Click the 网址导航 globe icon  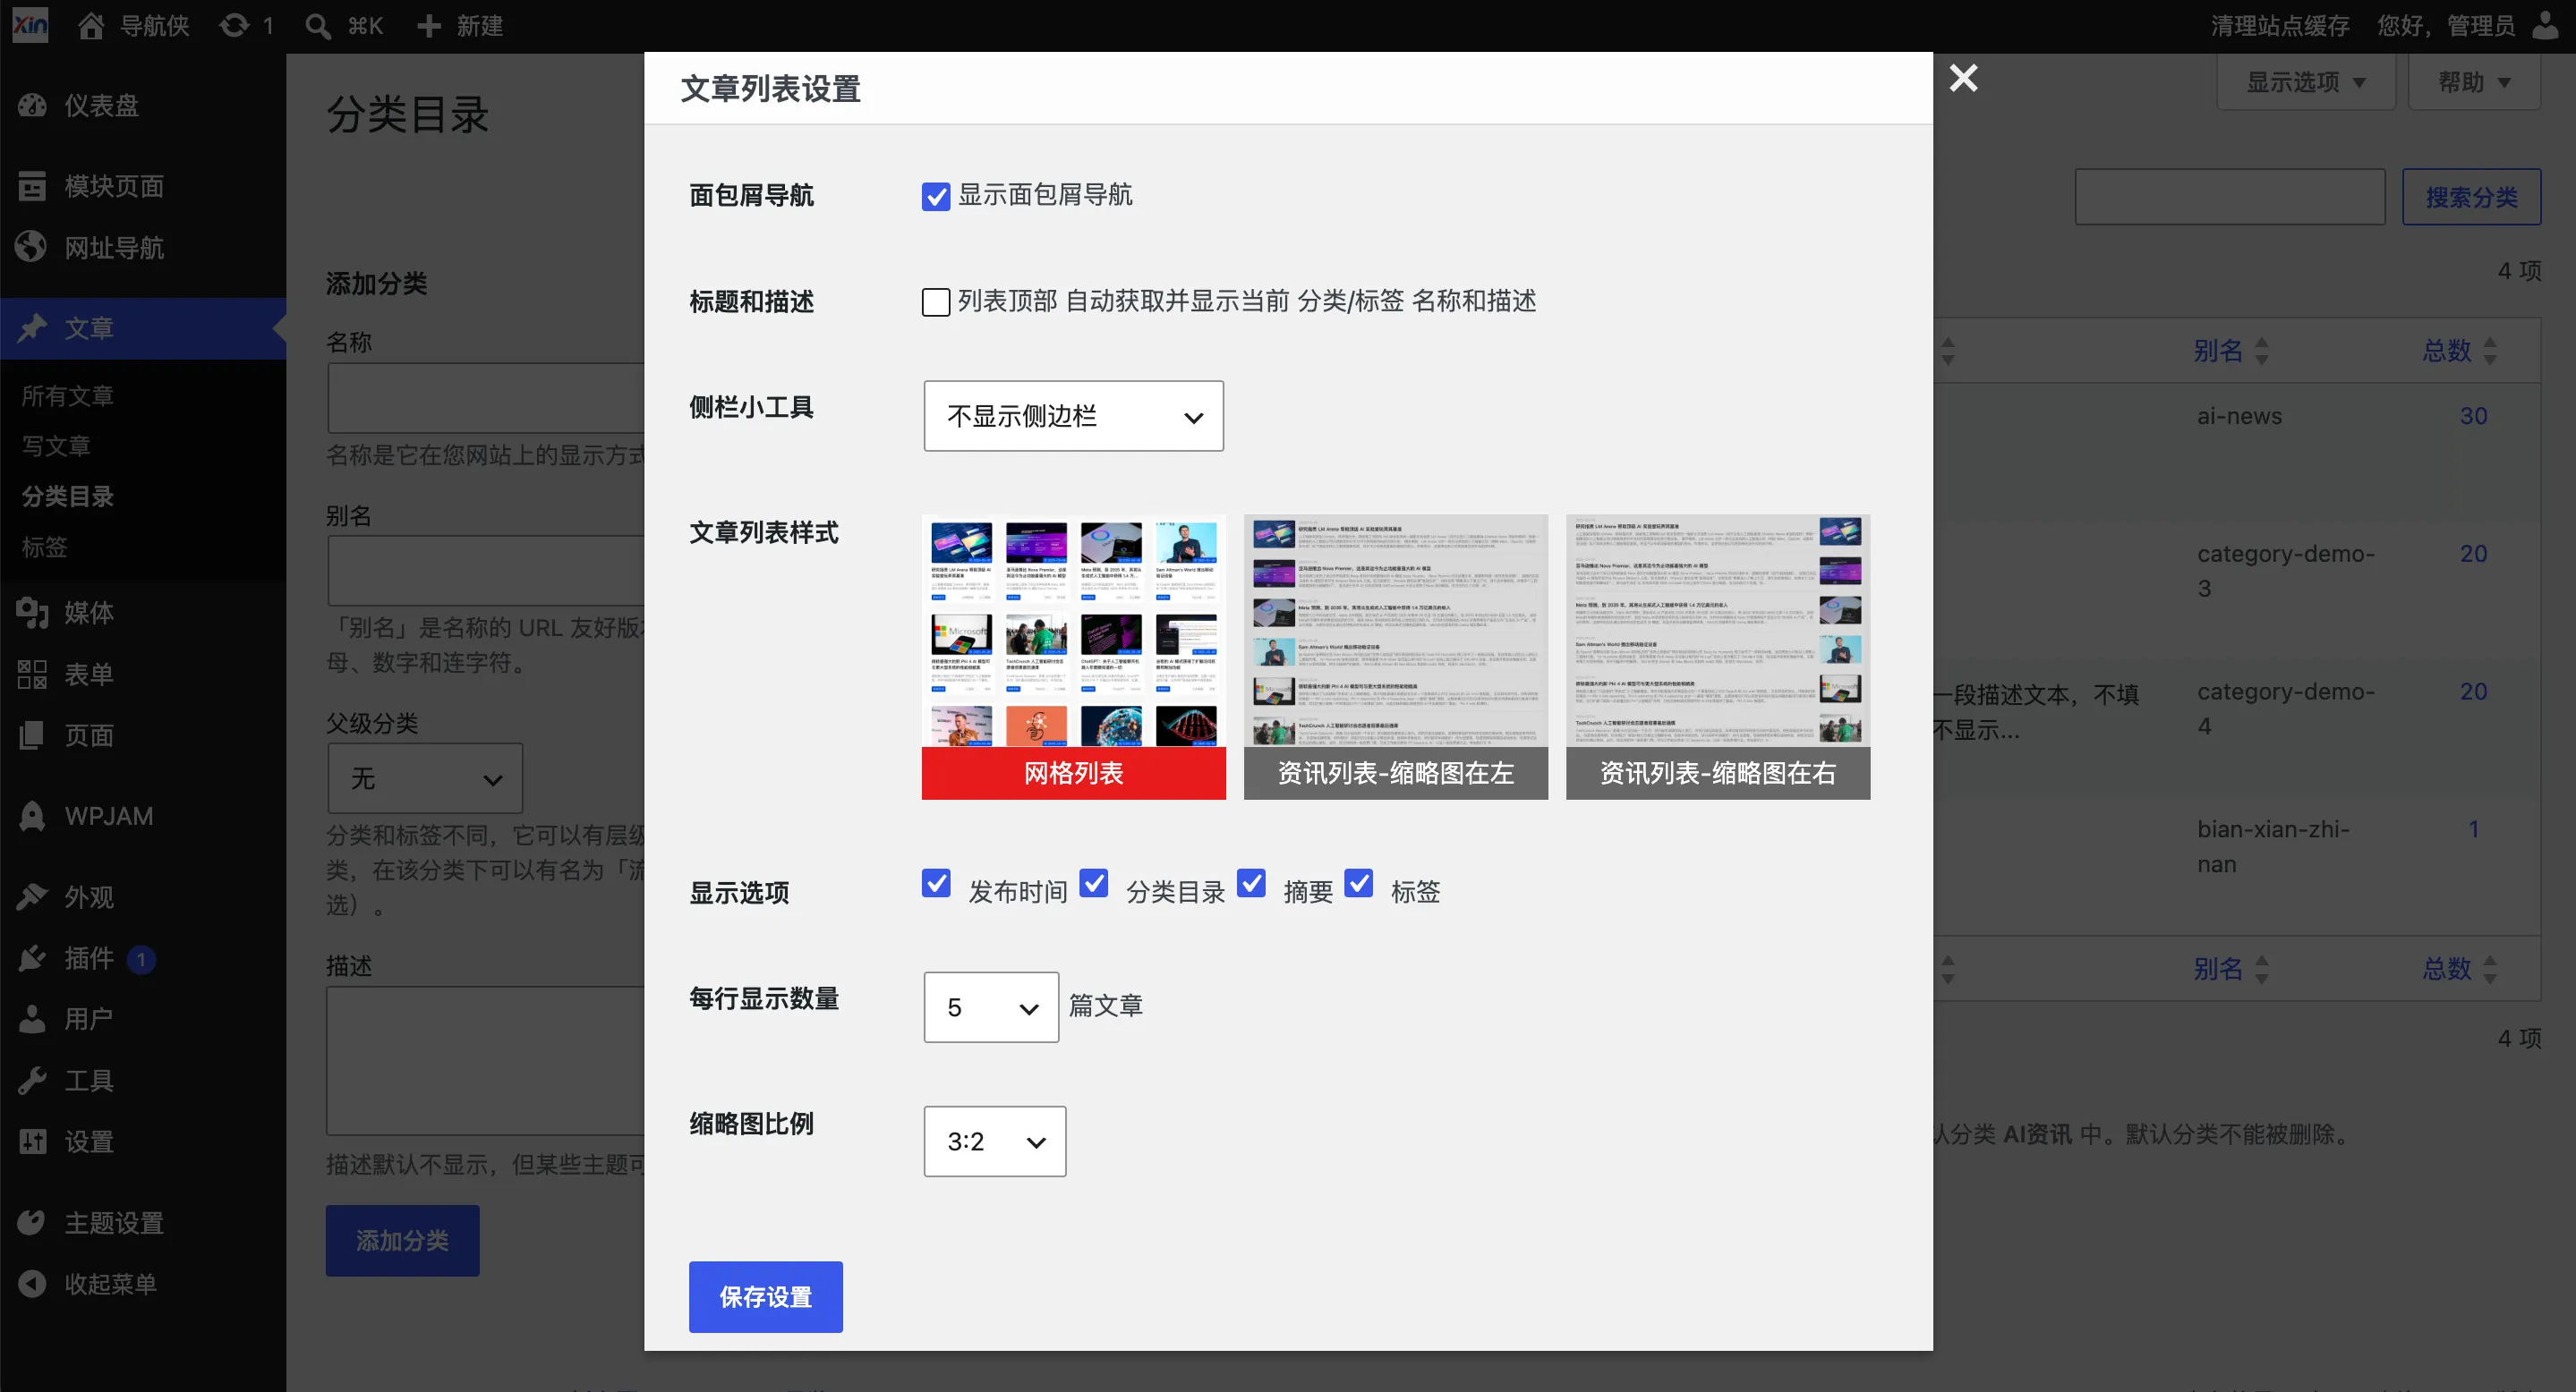32,247
